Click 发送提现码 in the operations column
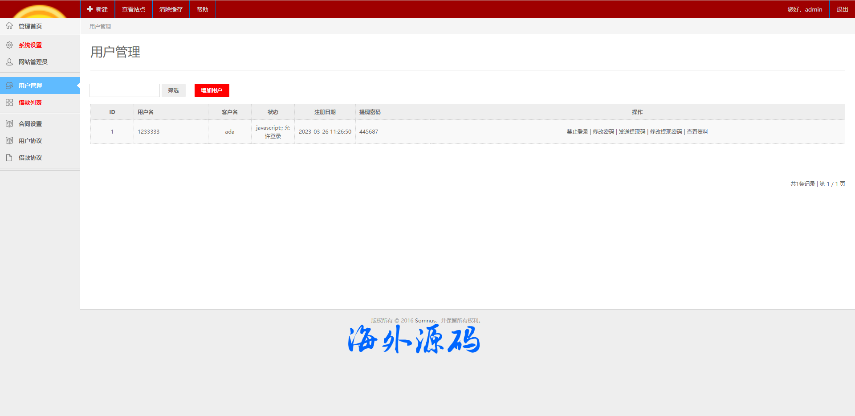 (632, 132)
